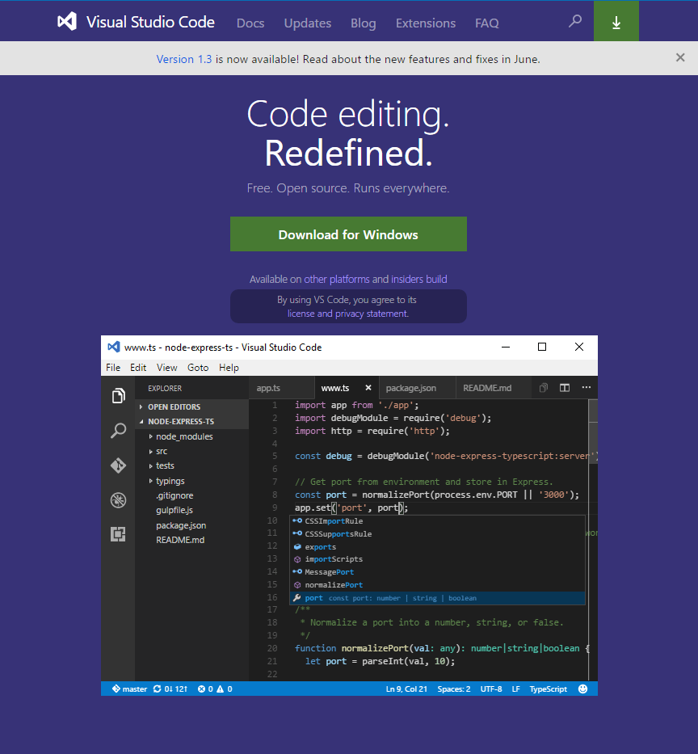Click the feedback smiley icon
This screenshot has width=698, height=754.
tap(582, 689)
